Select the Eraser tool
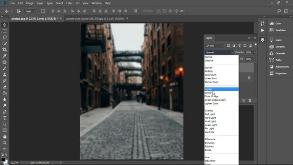Screen dimensions: 293x165 point(5,87)
